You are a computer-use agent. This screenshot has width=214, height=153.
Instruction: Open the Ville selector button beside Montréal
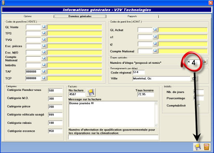(x=194, y=78)
